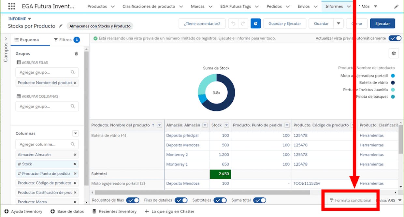Click the redo arrow button
Screen dimensions: 404x217
243,23
